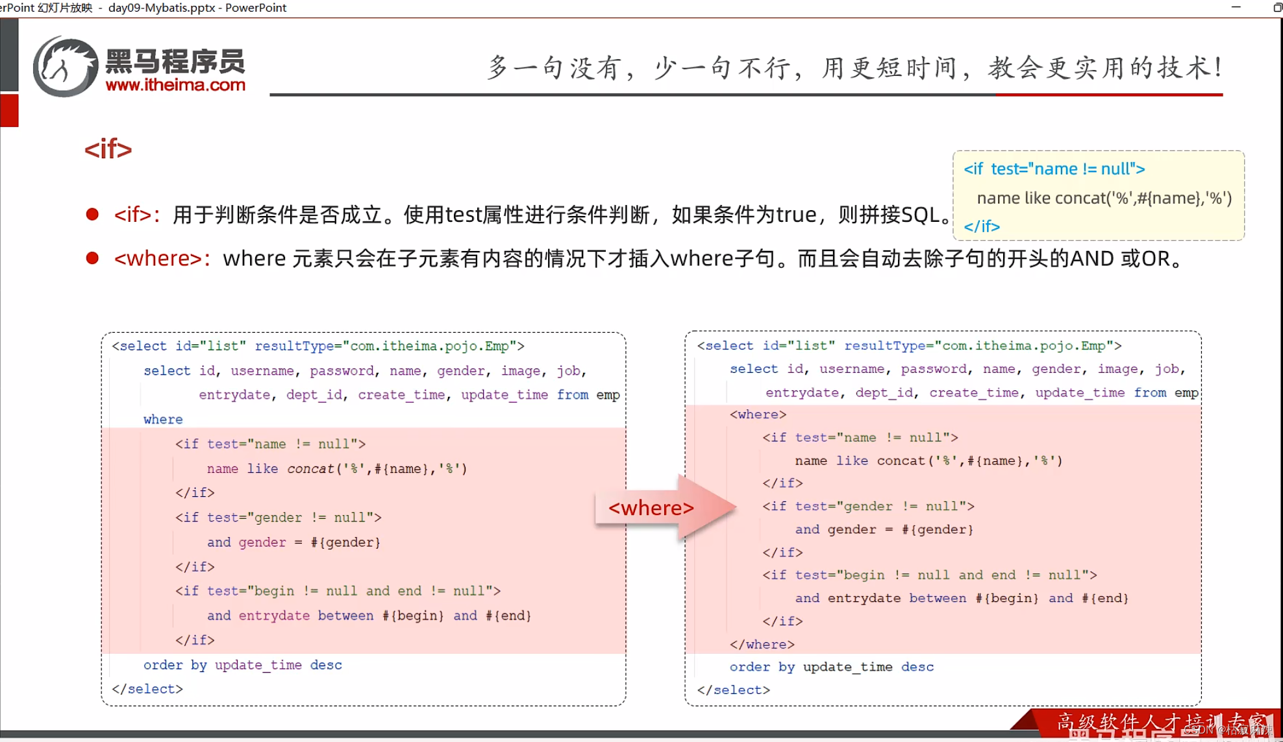1283x742 pixels.
Task: Click the yellow <if test> example box
Action: tap(1097, 196)
